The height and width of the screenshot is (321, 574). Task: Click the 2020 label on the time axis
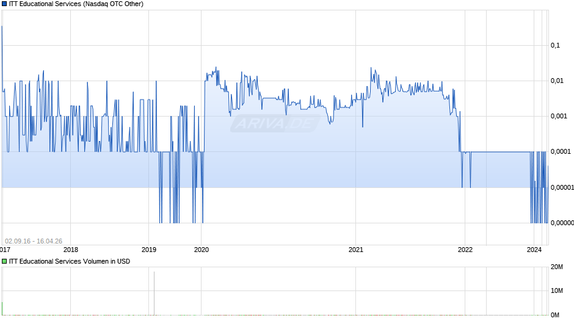[202, 250]
